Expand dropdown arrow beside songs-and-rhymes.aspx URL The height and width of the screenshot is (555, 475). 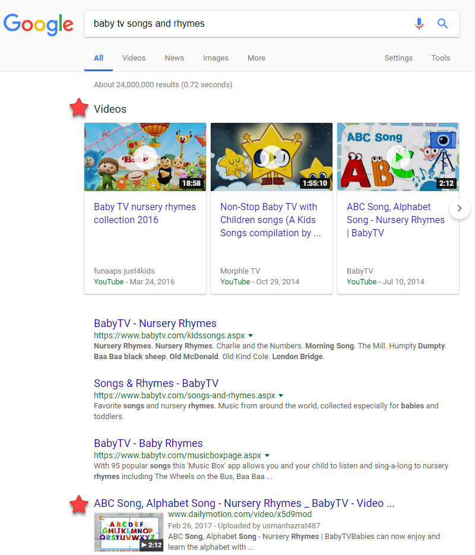(281, 396)
